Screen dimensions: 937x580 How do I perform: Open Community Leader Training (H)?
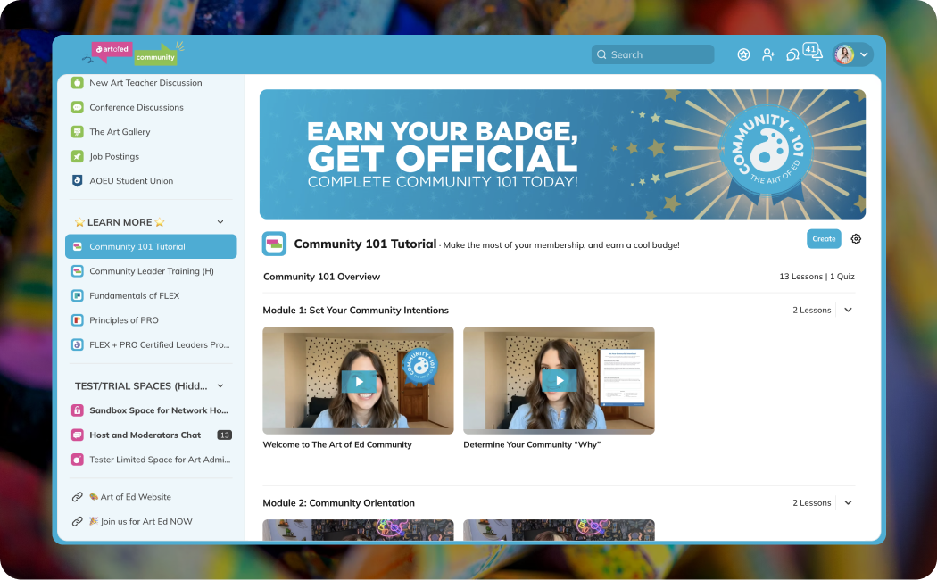click(151, 271)
